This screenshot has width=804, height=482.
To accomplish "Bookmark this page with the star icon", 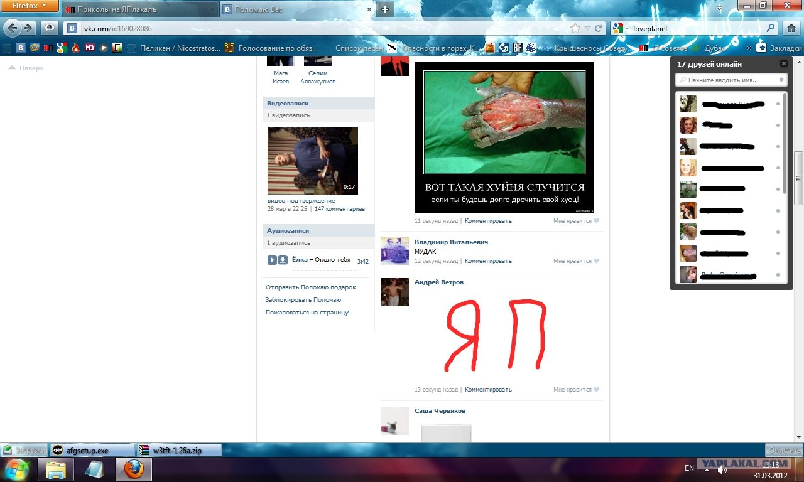I will point(575,28).
